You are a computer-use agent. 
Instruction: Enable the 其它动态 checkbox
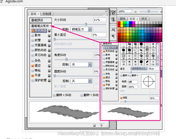(x=33, y=55)
